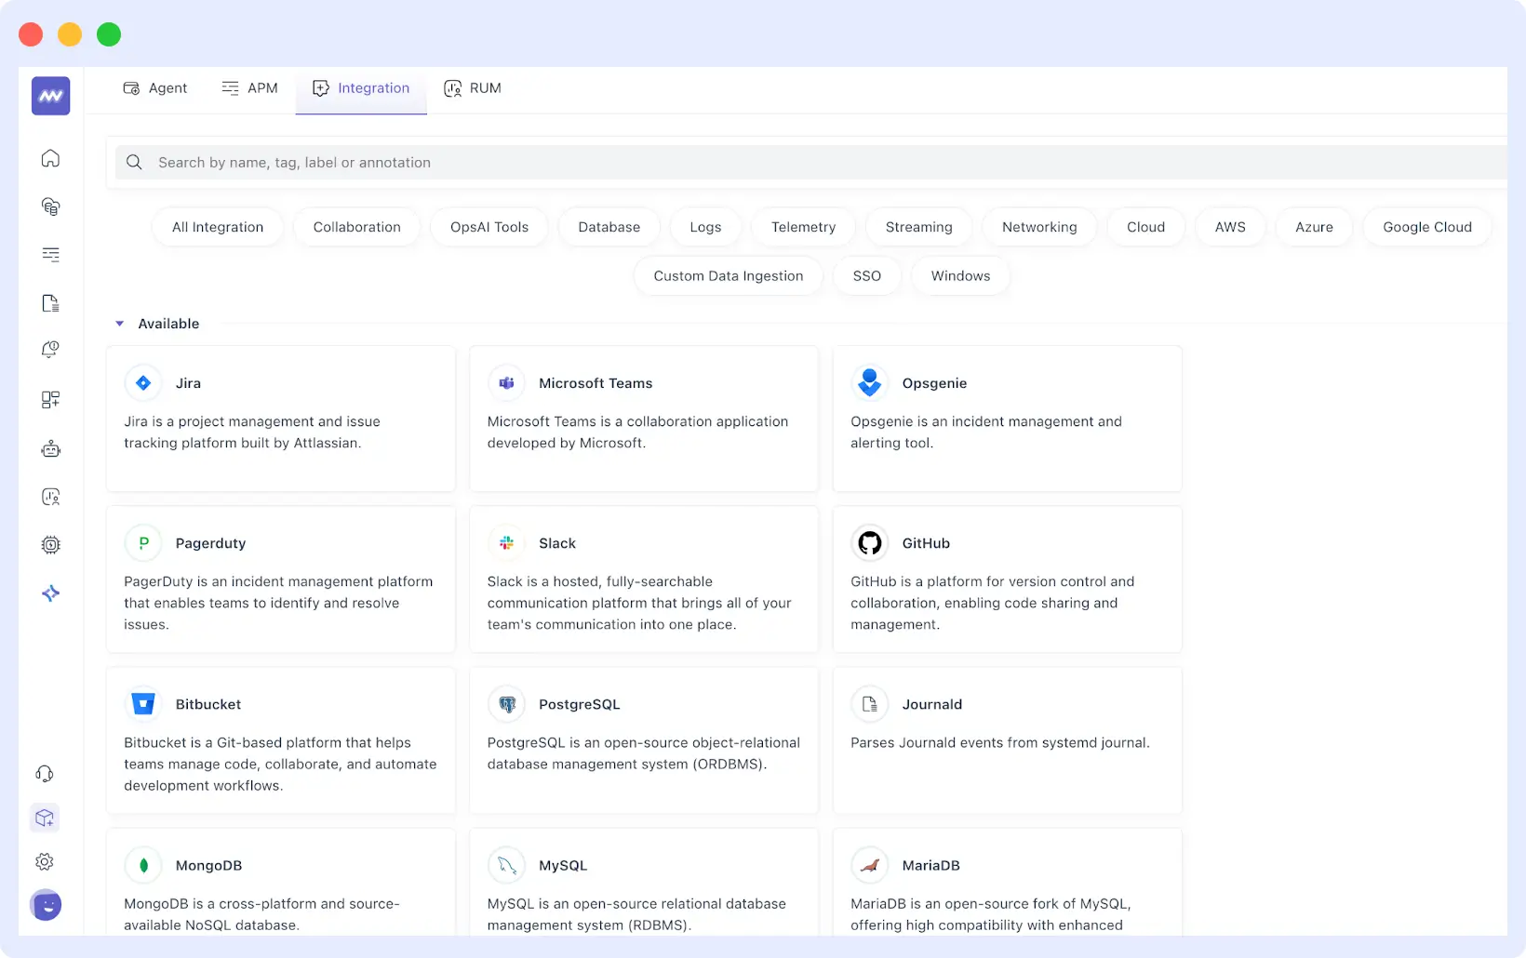Open the chip-style icon in sidebar
The image size is (1526, 958).
point(51,545)
